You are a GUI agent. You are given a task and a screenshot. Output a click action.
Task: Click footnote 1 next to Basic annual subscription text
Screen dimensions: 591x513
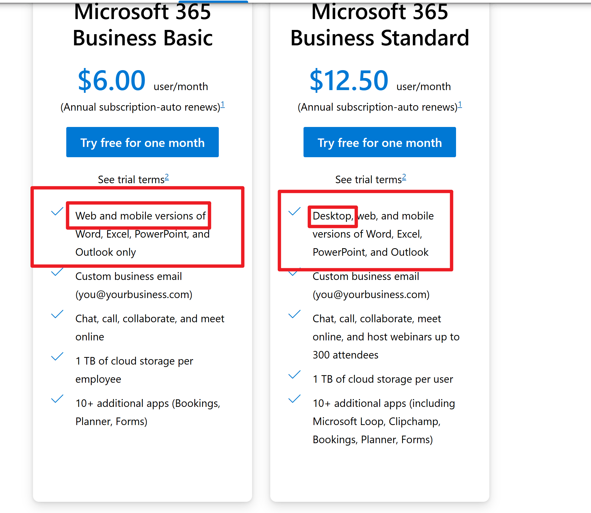223,104
